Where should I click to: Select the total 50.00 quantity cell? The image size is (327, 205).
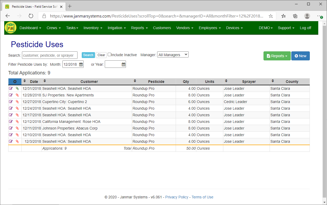point(186,148)
